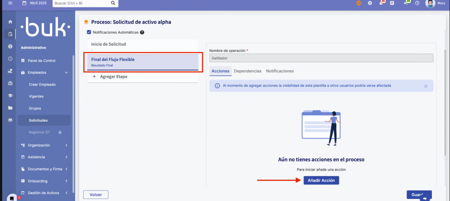The image size is (450, 201).
Task: Click the Volver button
Action: pyautogui.click(x=96, y=195)
